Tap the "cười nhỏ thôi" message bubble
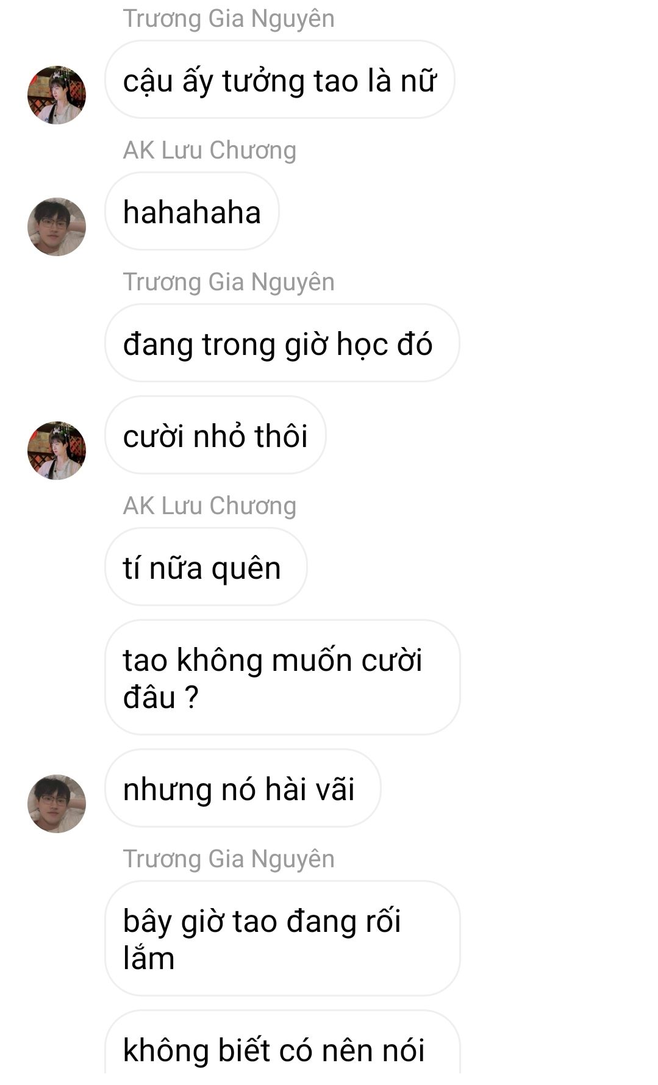 point(215,435)
